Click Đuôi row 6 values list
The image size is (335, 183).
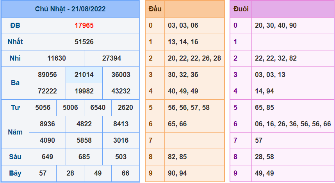pos(293,124)
